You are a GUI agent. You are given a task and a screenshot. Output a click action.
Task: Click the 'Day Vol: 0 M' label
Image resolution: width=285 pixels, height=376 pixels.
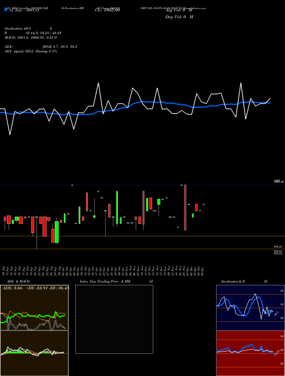(x=179, y=17)
